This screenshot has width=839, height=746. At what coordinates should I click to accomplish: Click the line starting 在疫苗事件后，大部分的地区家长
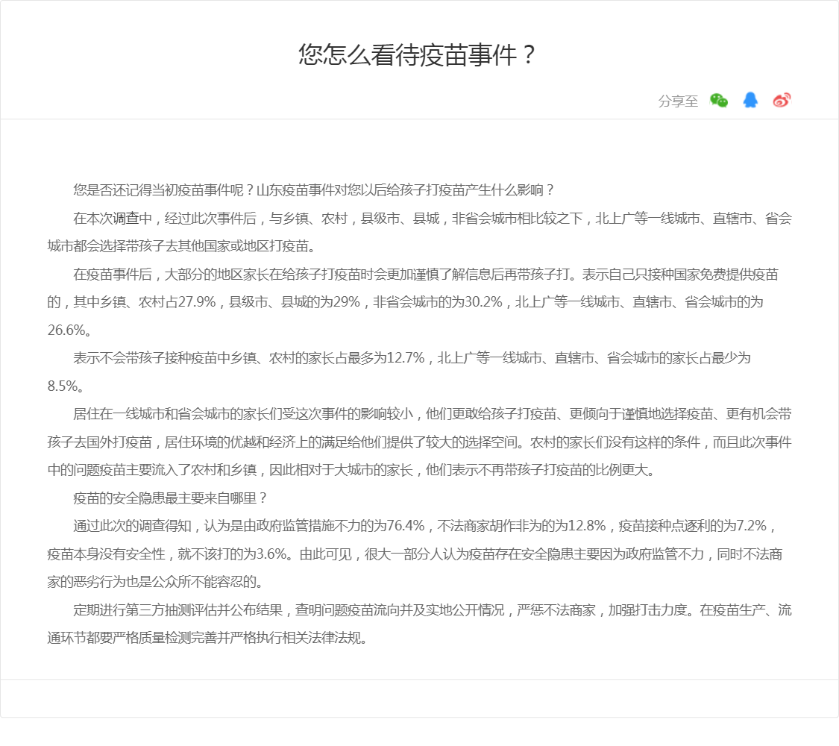(x=426, y=275)
